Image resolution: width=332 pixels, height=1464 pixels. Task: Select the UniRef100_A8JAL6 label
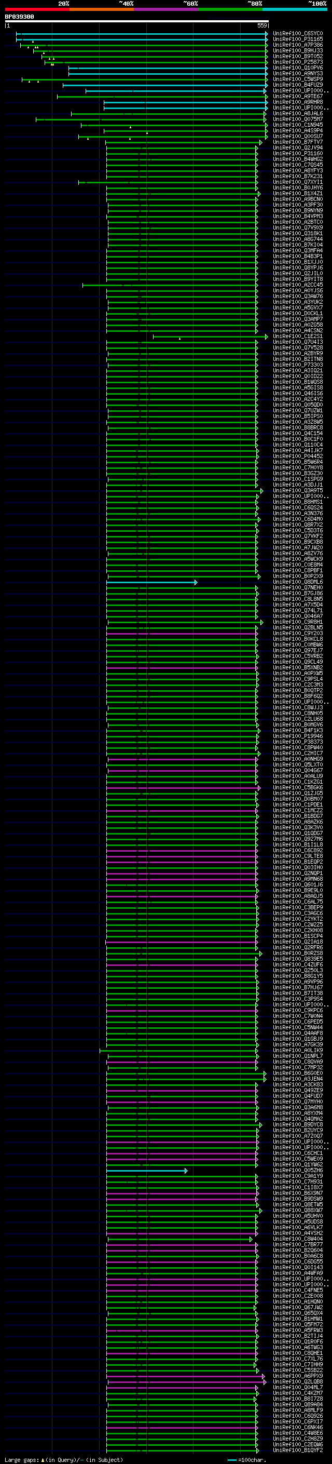298,114
